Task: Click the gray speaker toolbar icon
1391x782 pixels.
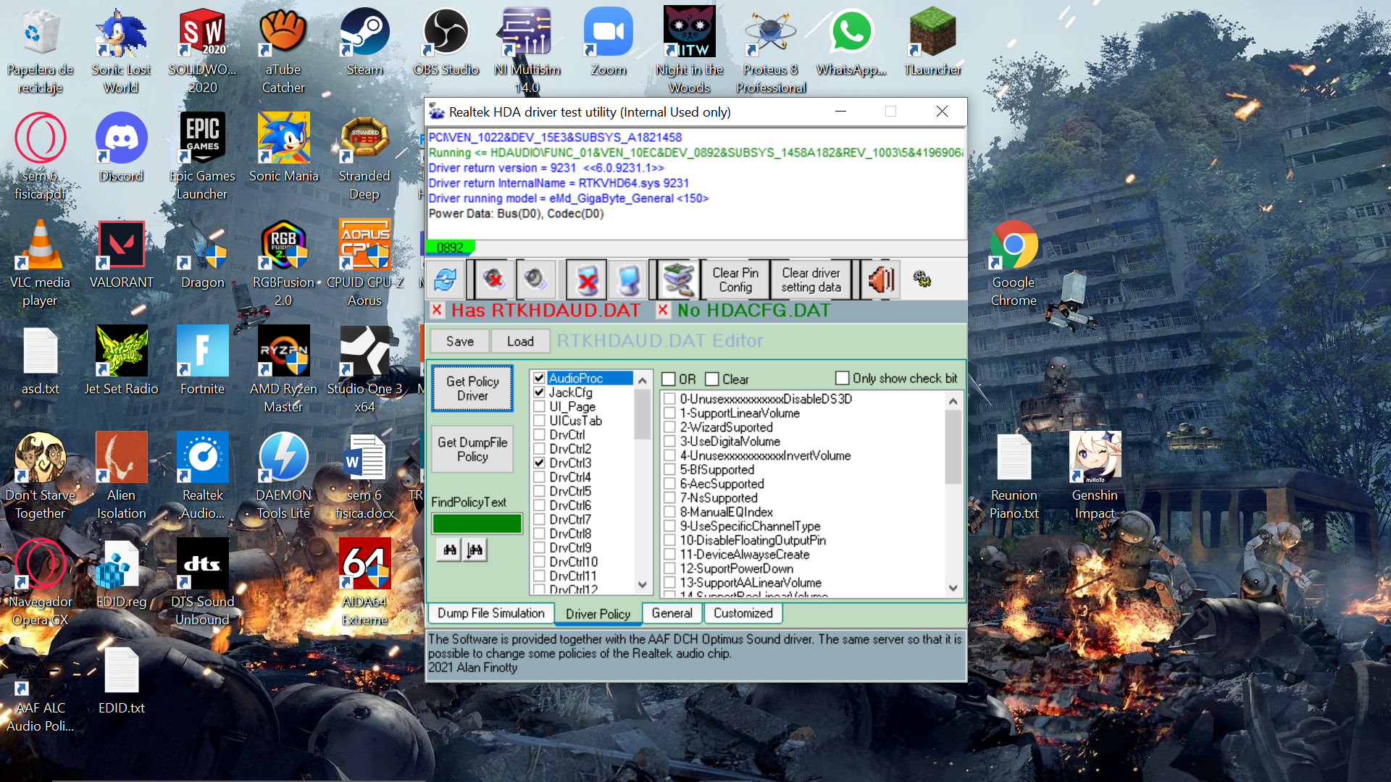Action: [535, 279]
